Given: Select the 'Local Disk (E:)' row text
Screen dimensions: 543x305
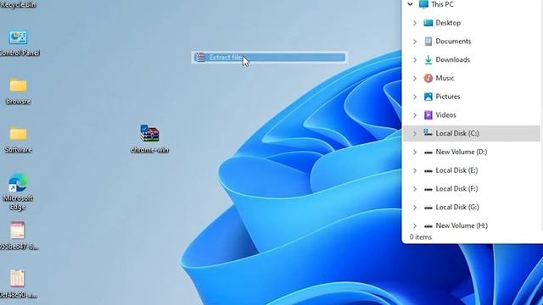Looking at the screenshot, I should click(x=456, y=170).
